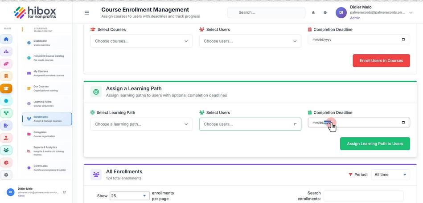Click the header Search field
The image size is (423, 203).
tap(266, 12)
